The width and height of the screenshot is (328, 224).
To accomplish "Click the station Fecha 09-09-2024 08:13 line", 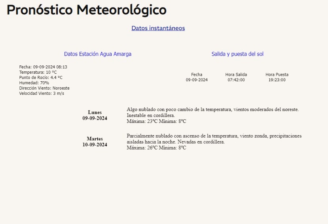I will 43,67.
